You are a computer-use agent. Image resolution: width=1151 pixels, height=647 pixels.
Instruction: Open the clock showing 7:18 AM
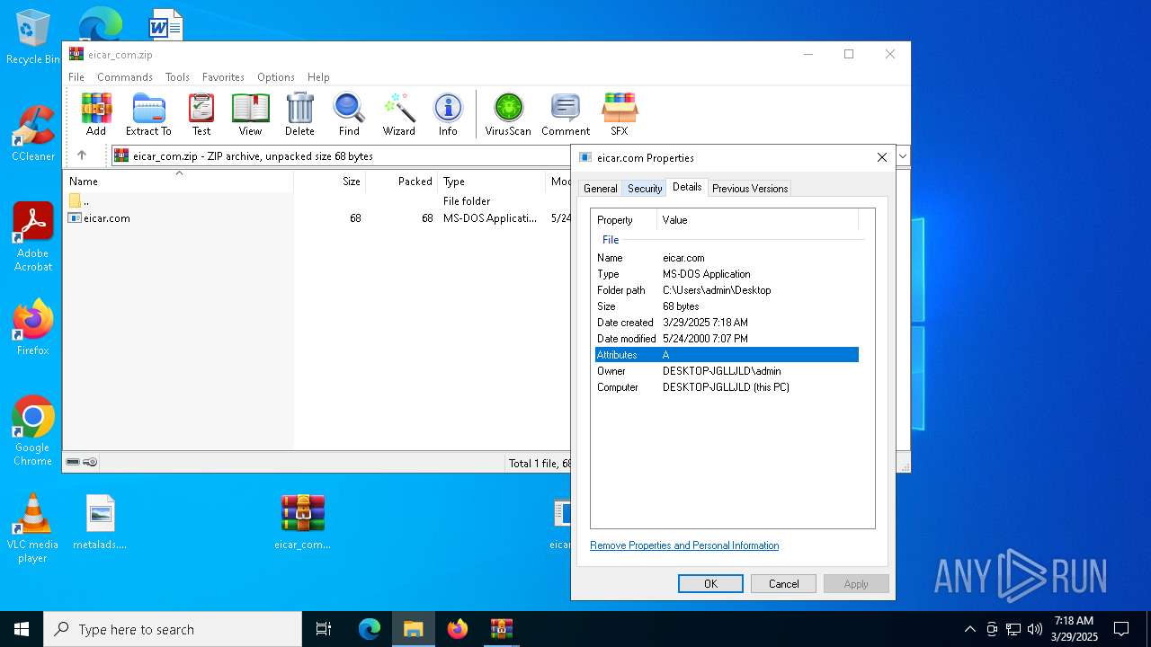click(1074, 629)
